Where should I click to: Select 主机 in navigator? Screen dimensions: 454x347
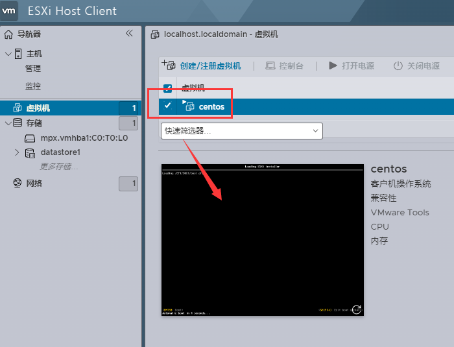pos(34,54)
